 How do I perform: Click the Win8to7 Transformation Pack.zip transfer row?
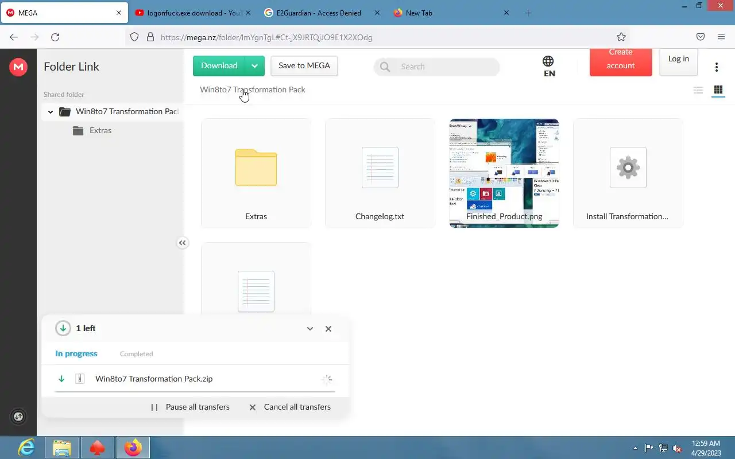click(x=195, y=379)
